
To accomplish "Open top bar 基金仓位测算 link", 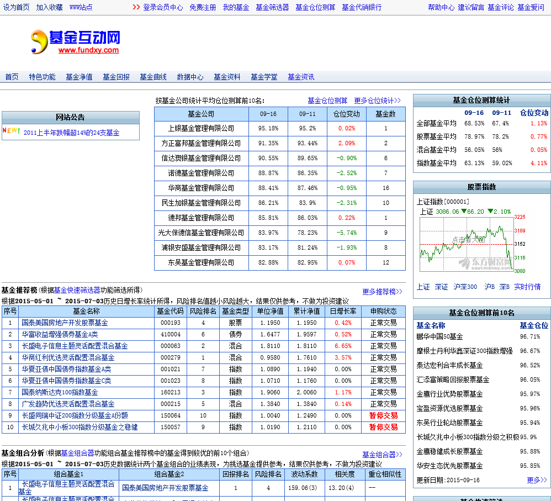I will (x=316, y=7).
